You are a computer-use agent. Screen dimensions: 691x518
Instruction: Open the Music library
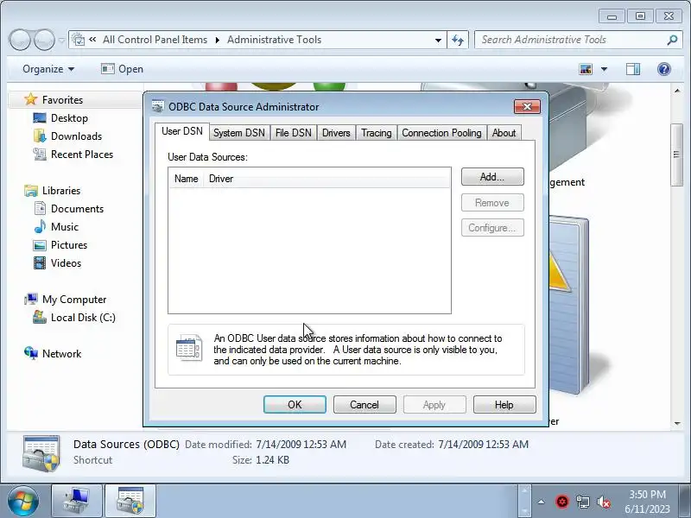[x=64, y=226]
